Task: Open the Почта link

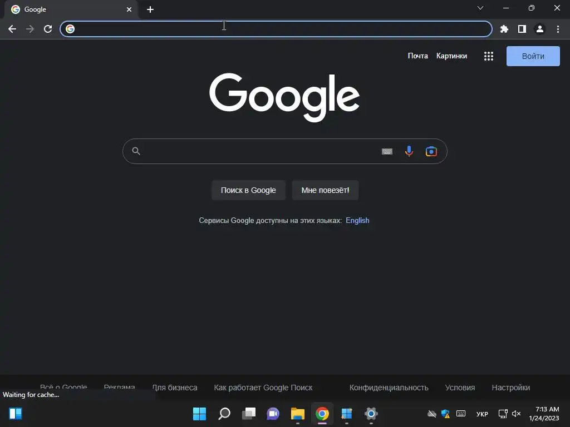Action: pyautogui.click(x=417, y=56)
